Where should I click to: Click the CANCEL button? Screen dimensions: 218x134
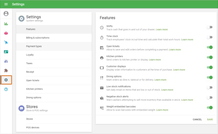197,119
